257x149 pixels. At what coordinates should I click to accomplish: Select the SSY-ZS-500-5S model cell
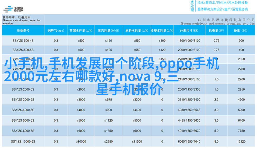pos(23,50)
